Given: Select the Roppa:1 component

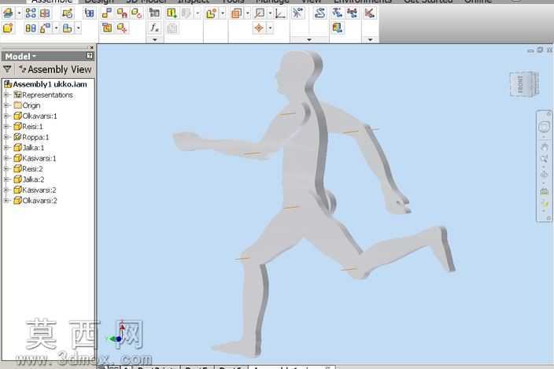Looking at the screenshot, I should 31,137.
